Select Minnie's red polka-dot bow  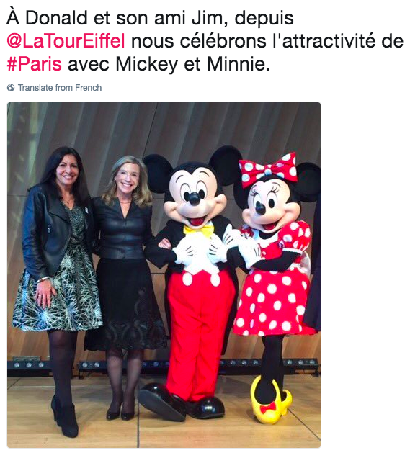coord(268,166)
